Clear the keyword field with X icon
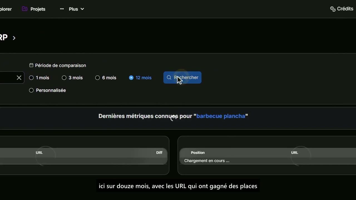This screenshot has height=200, width=356. pyautogui.click(x=19, y=78)
